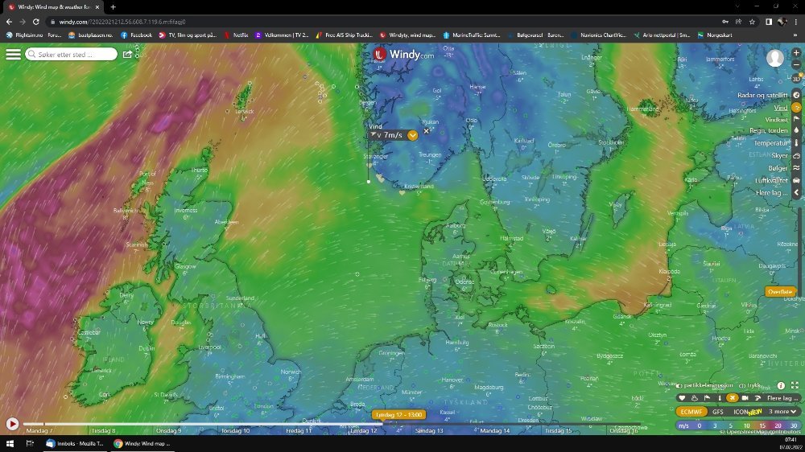Show wind flag POI icon
805x452 pixels.
[707, 398]
